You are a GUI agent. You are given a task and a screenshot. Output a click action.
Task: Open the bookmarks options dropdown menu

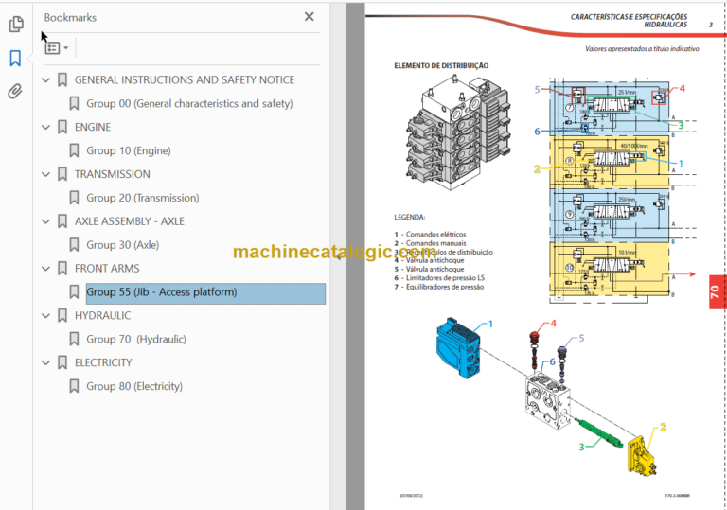[x=57, y=47]
